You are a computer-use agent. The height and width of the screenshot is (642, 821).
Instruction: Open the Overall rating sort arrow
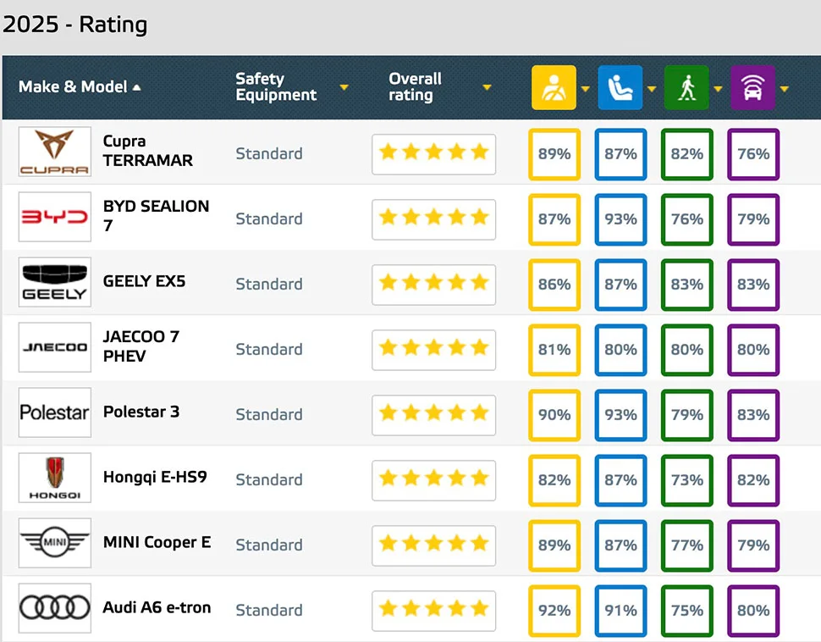[x=487, y=87]
